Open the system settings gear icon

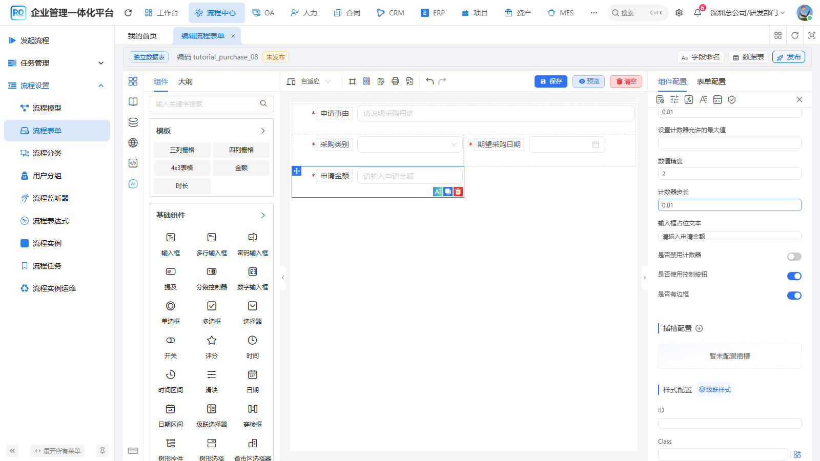coord(679,13)
